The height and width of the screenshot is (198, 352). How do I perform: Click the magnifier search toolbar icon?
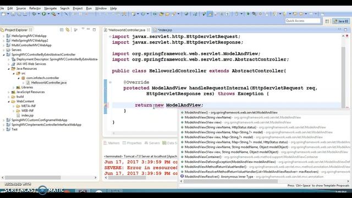[x=254, y=14]
